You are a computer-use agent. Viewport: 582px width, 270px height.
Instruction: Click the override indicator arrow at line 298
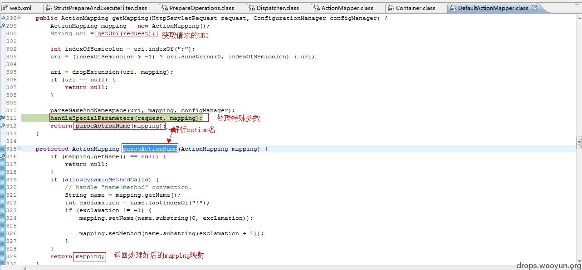[x=2, y=18]
